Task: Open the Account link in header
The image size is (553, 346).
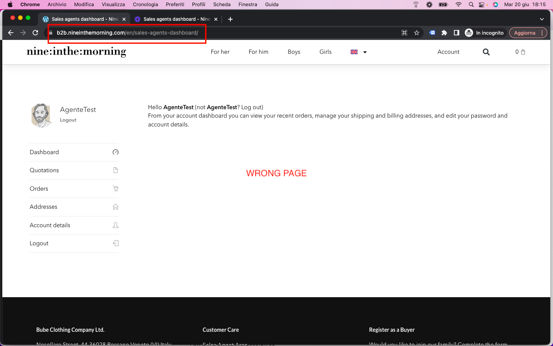Action: 448,52
